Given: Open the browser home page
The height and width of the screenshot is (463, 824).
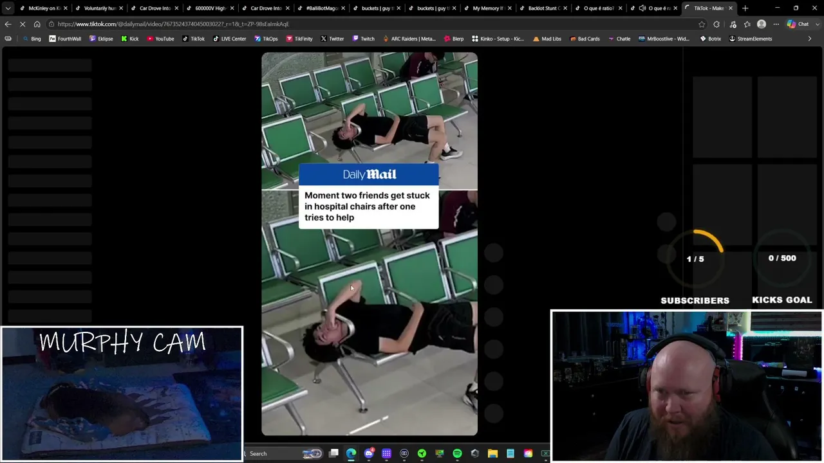Looking at the screenshot, I should pyautogui.click(x=37, y=24).
